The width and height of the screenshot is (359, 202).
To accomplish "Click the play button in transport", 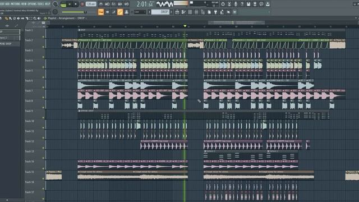I will 70,4.
